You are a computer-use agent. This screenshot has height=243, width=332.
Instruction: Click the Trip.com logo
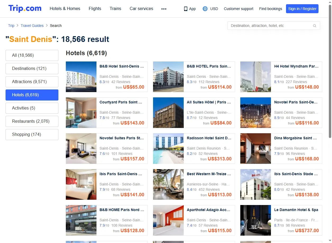point(25,8)
